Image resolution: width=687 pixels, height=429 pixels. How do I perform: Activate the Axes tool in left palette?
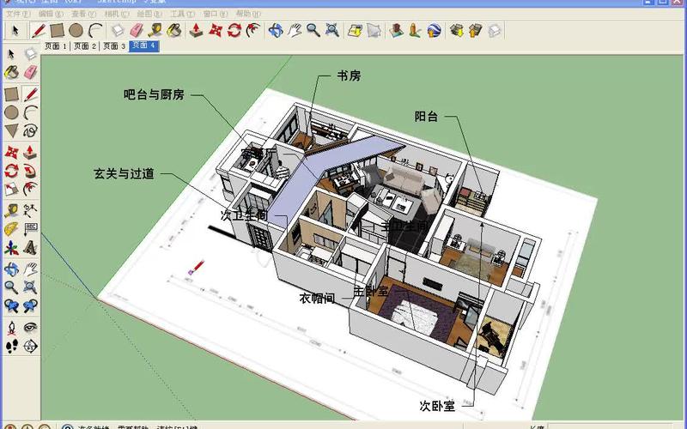tap(11, 248)
